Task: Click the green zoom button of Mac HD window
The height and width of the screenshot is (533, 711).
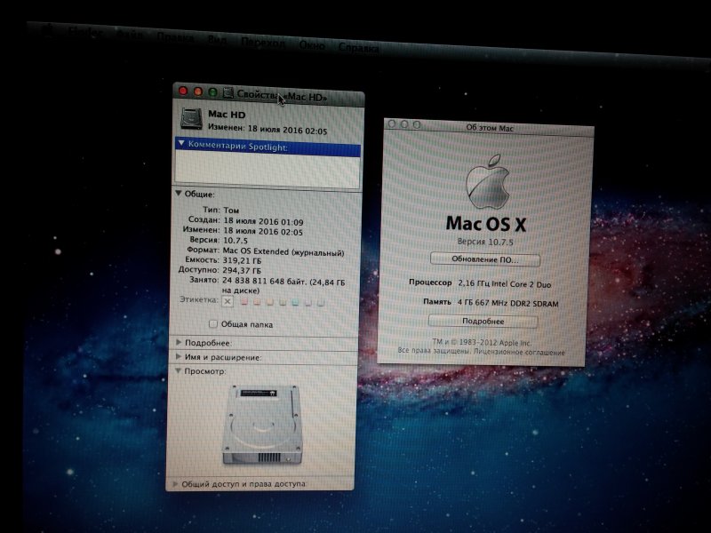Action: click(x=213, y=91)
